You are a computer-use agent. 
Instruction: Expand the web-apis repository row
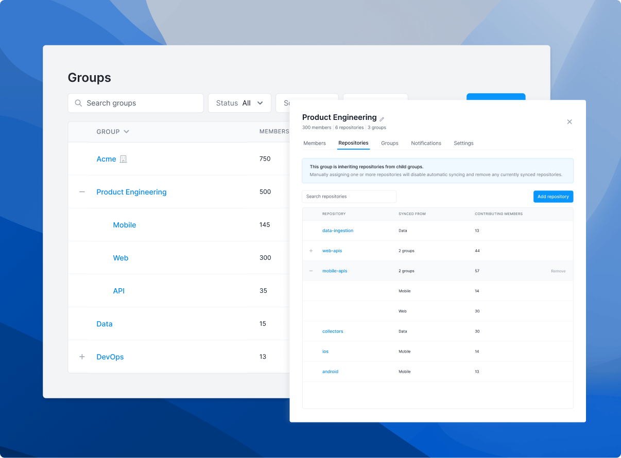311,251
